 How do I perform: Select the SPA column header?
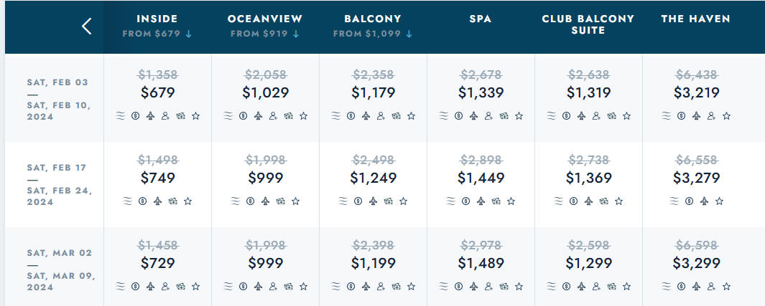(481, 19)
